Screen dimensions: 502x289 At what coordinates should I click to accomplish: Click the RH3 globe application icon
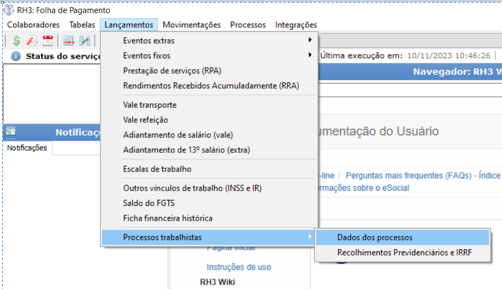[8, 10]
